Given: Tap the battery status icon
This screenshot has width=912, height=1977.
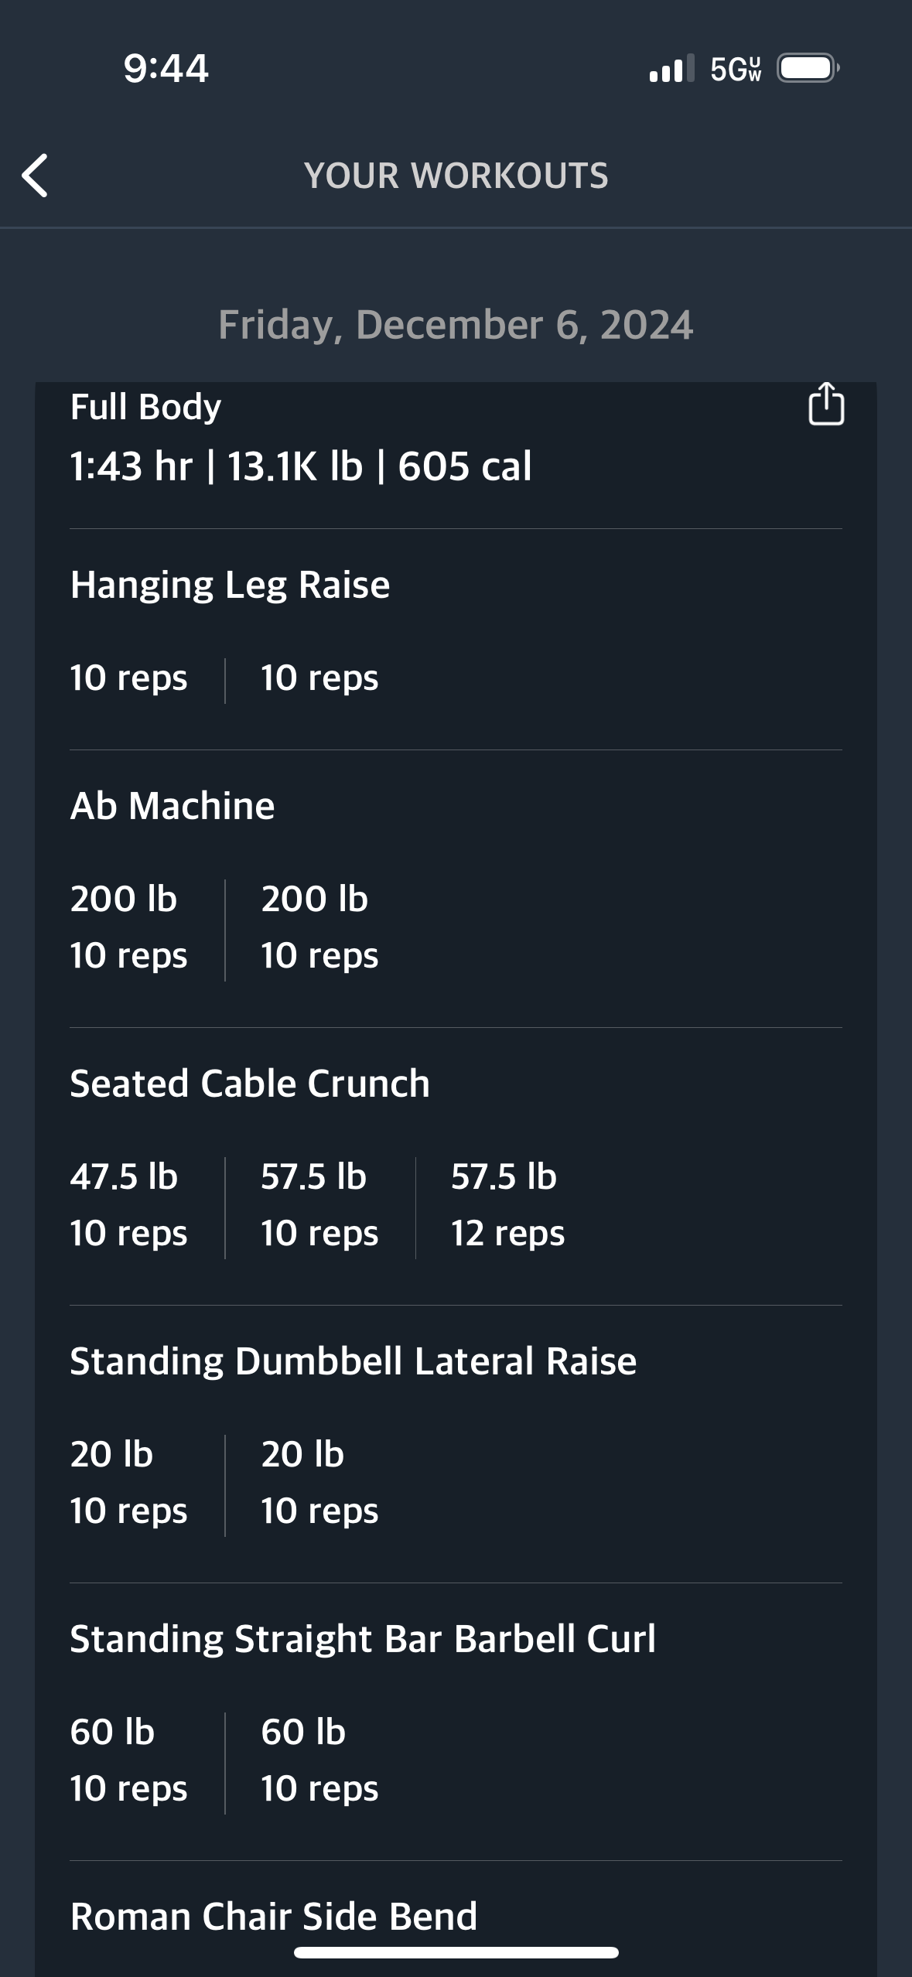Looking at the screenshot, I should 808,69.
